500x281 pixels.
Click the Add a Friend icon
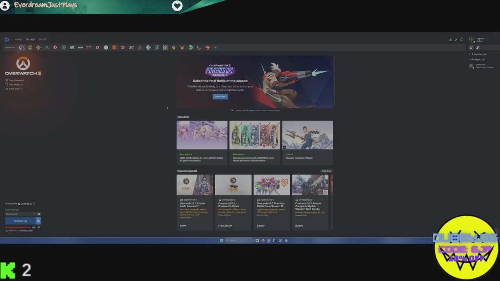point(471,48)
